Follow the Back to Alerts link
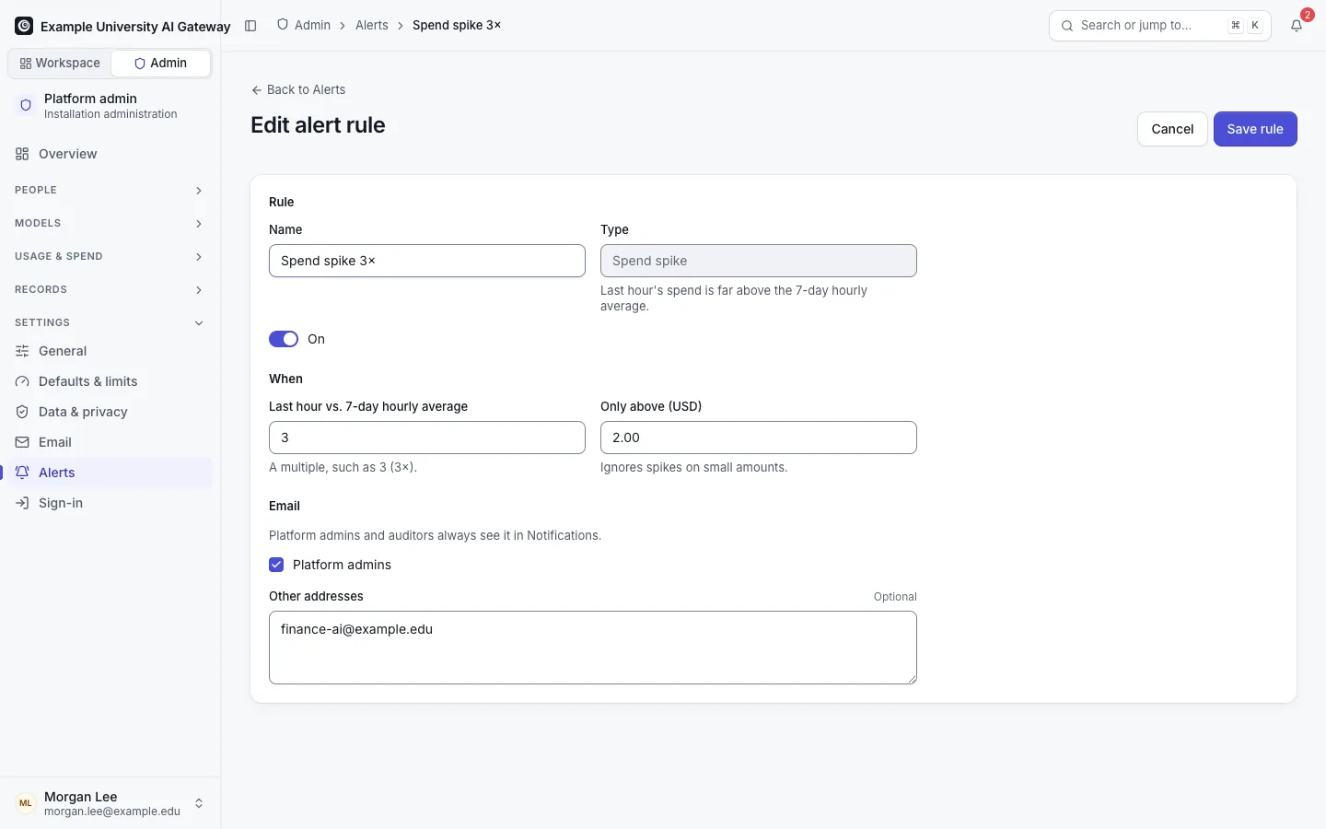This screenshot has width=1326, height=829. tap(298, 90)
